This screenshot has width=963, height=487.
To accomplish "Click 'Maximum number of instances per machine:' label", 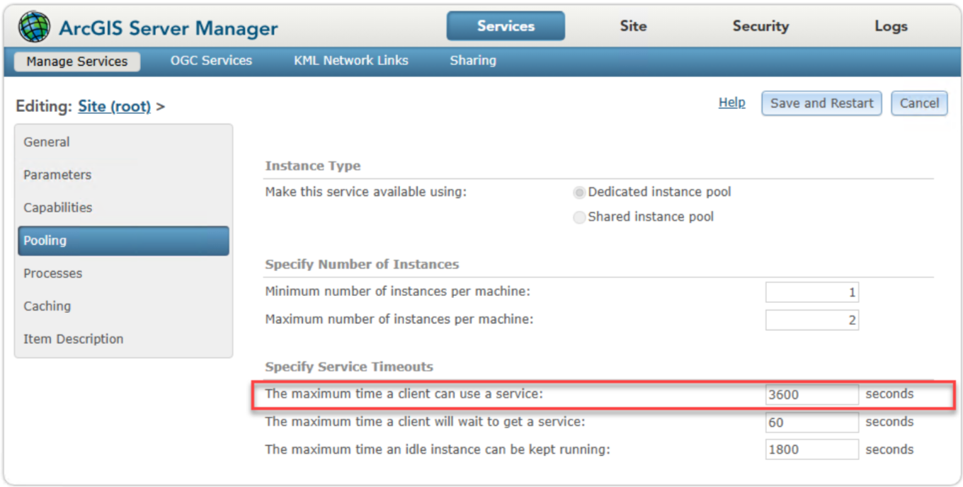I will coord(399,320).
